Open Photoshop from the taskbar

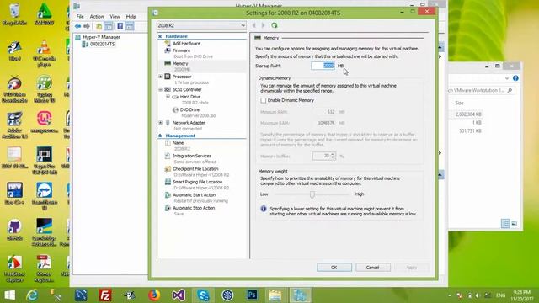tap(252, 295)
